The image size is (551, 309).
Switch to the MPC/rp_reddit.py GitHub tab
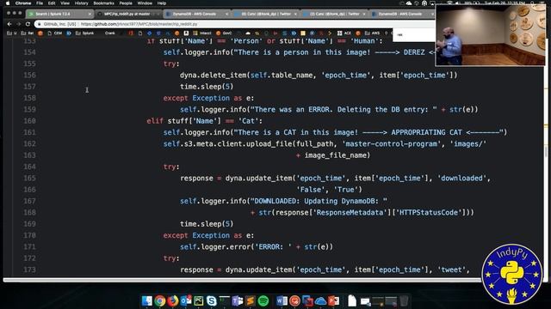tap(127, 14)
